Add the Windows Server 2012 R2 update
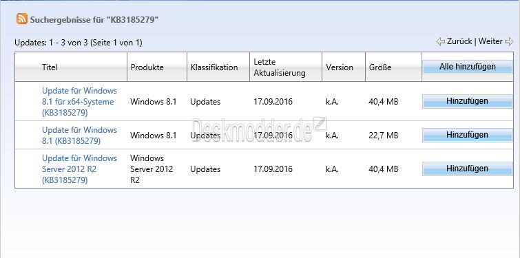This screenshot has width=520, height=258. (467, 169)
